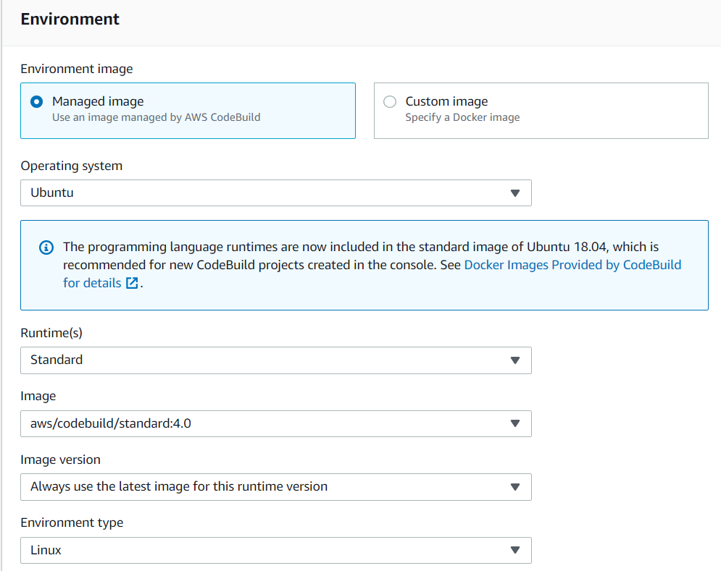Click the external link icon after 'for details'

pyautogui.click(x=132, y=283)
